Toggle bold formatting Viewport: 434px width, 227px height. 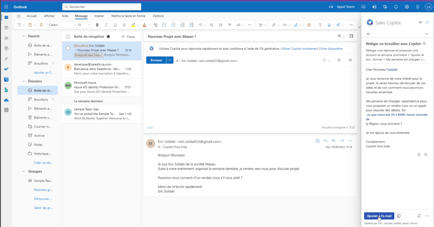coord(97,25)
